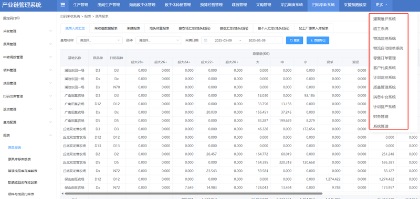Image resolution: width=420 pixels, height=199 pixels.
Task: Open 采摘预测模型 in top navigation
Action: [355, 5]
